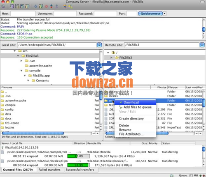
Task: Toggle message log display icon
Action: tap(12, 6)
